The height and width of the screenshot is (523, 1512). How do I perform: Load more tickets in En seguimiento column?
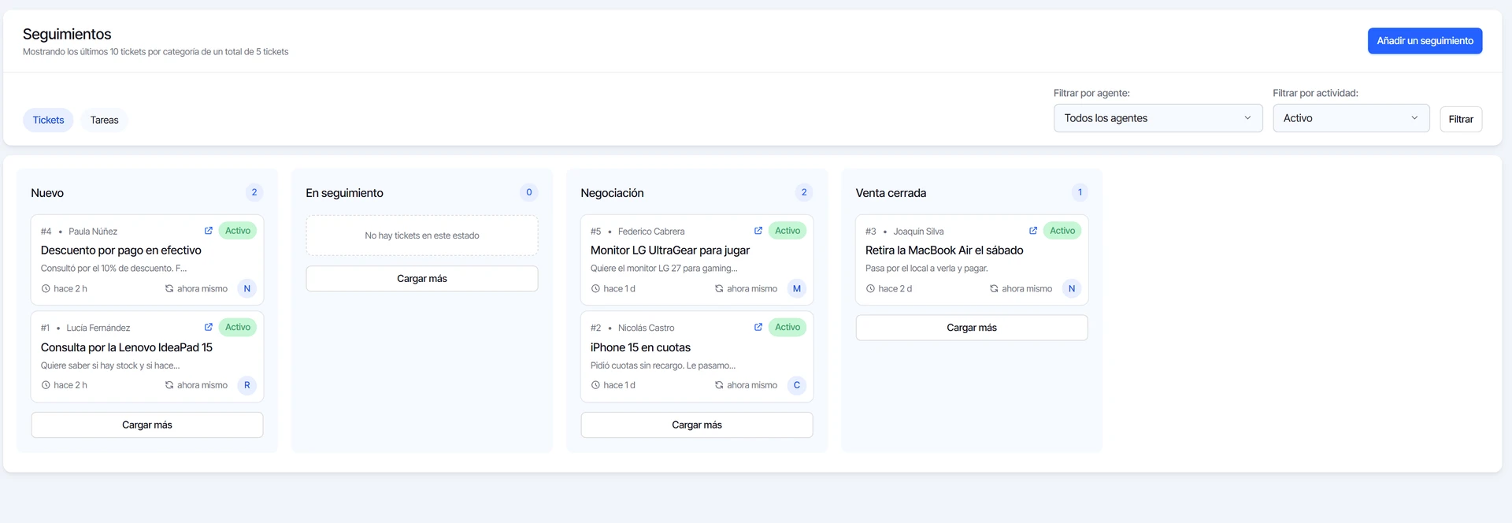pyautogui.click(x=422, y=279)
